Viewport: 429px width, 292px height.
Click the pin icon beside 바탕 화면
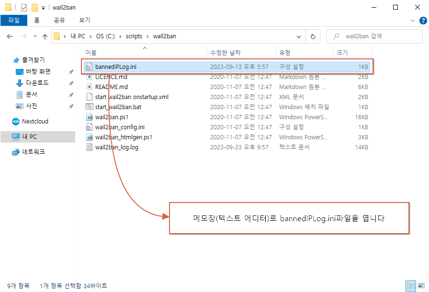tap(71, 72)
